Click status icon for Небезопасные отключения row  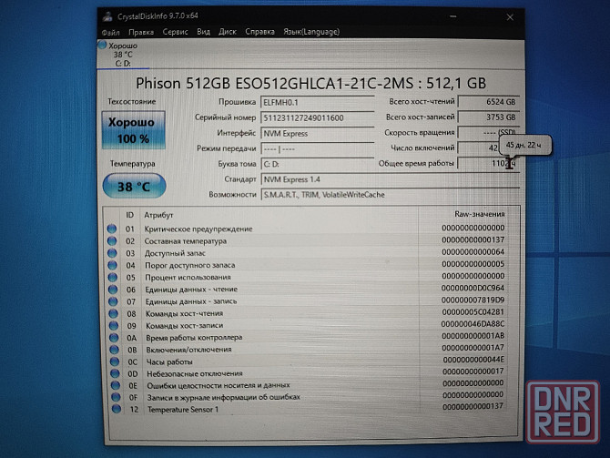click(115, 373)
